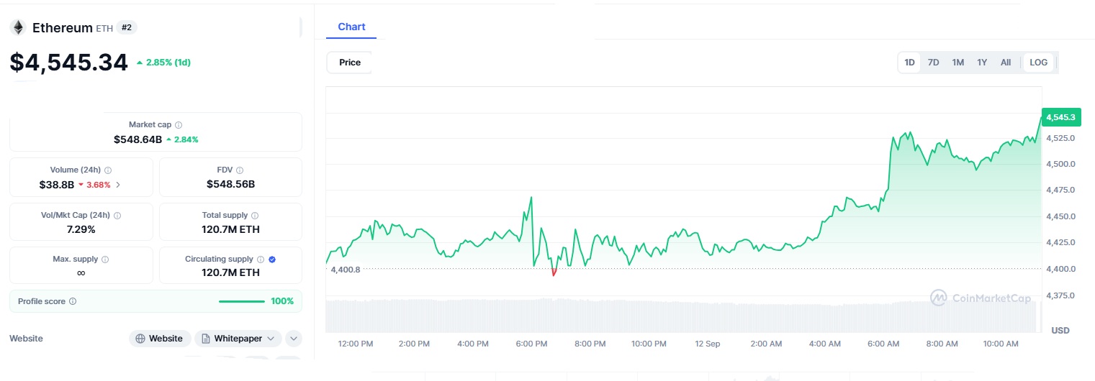Click the document icon in Whitepaper button
1095x381 pixels.
click(206, 339)
